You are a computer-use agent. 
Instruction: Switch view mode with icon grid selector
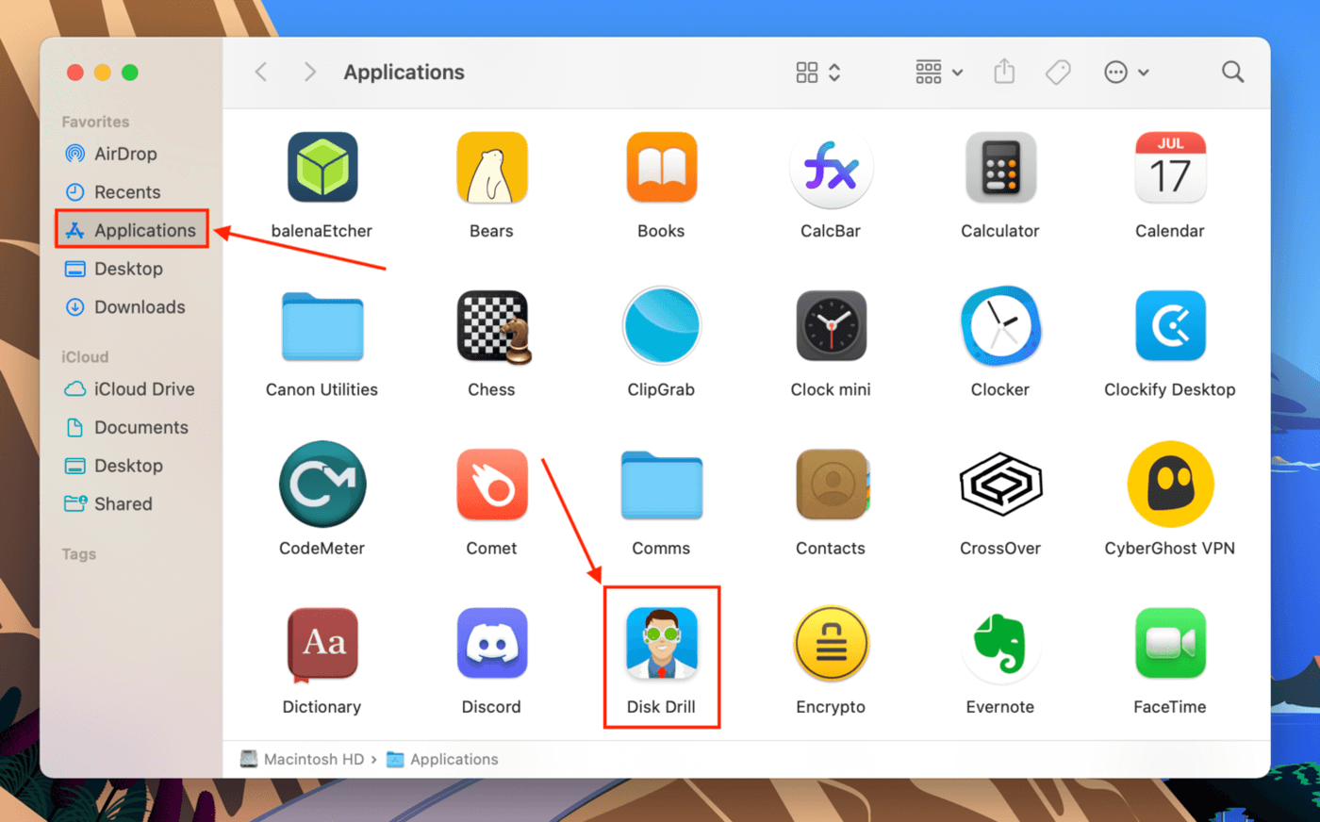click(x=817, y=73)
